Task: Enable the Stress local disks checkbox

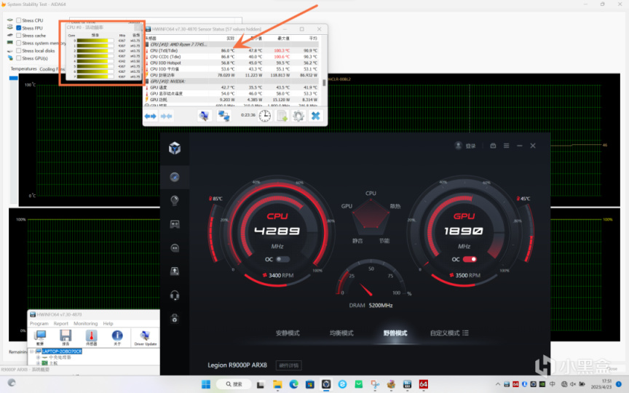Action: click(18, 50)
